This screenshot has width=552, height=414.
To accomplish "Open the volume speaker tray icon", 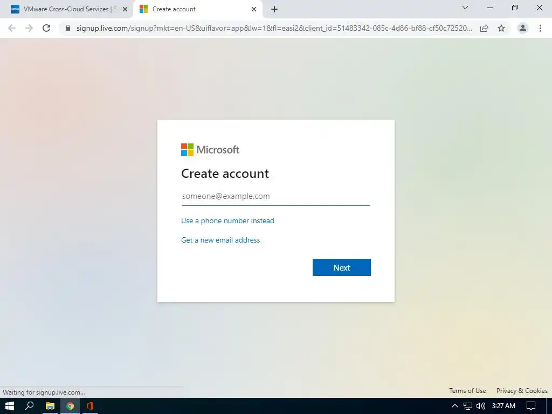I will (x=480, y=406).
